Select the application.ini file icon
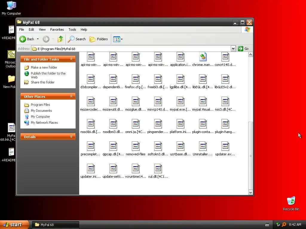Image resolution: width=306 pixels, height=229 pixels. 180,57
